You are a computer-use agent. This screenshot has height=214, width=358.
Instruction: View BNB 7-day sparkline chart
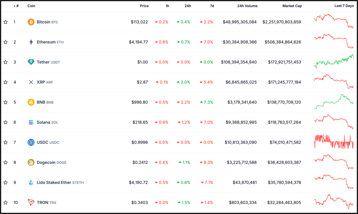click(x=334, y=101)
